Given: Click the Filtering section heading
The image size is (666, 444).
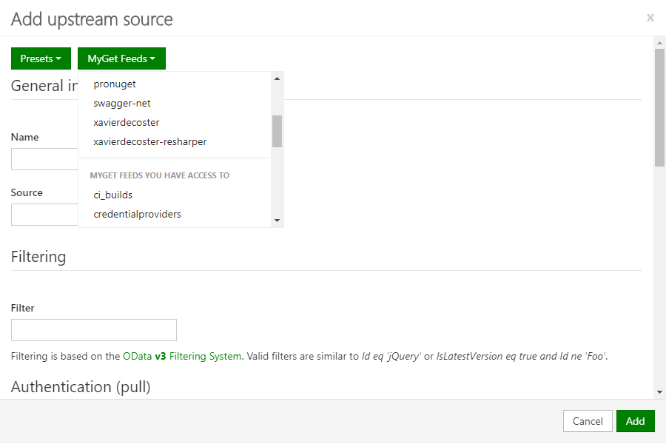Looking at the screenshot, I should coord(38,257).
